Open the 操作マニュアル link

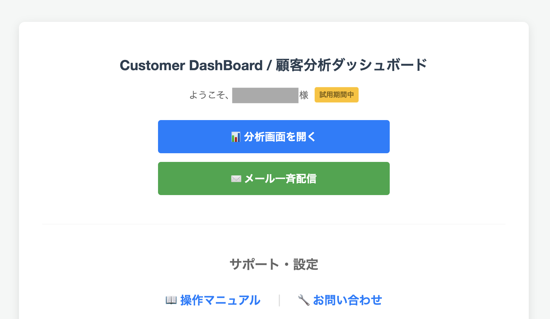pyautogui.click(x=220, y=300)
